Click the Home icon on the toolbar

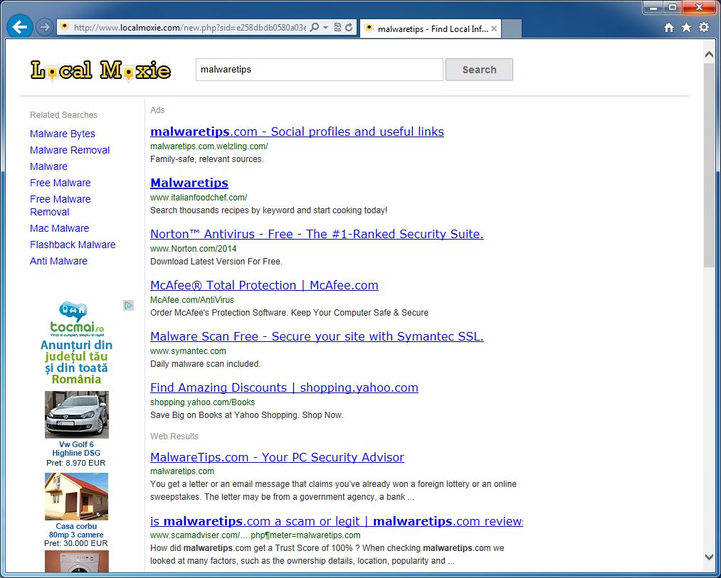[668, 26]
